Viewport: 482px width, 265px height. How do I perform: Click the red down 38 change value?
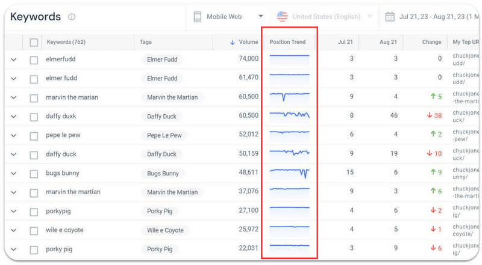click(434, 115)
